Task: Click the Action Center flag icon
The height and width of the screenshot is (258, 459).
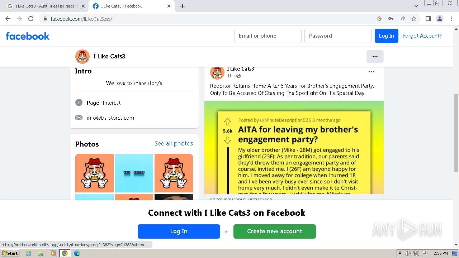Action: 425,253
